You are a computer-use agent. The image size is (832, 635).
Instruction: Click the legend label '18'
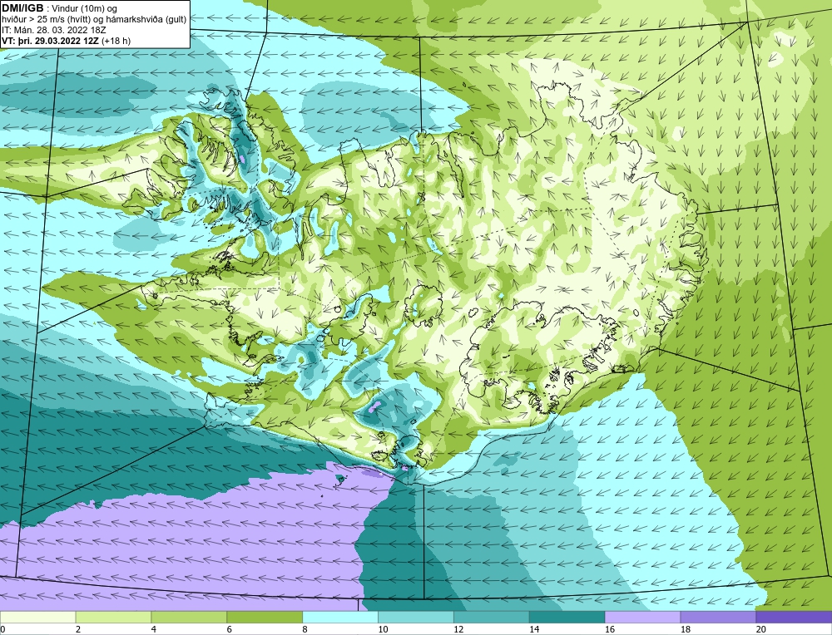(685, 629)
